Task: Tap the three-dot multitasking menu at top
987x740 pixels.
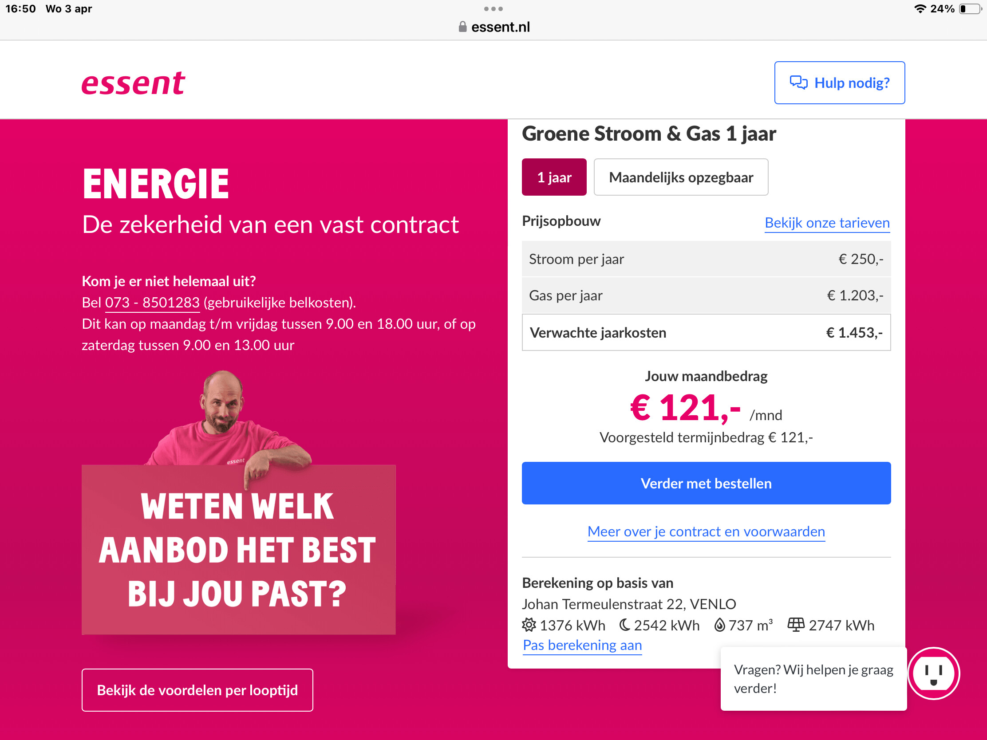Action: (493, 9)
